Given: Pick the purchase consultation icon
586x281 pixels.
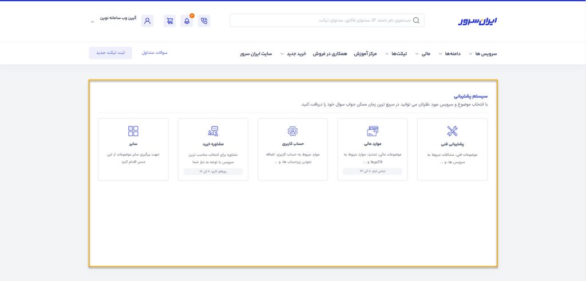Looking at the screenshot, I should (x=213, y=131).
